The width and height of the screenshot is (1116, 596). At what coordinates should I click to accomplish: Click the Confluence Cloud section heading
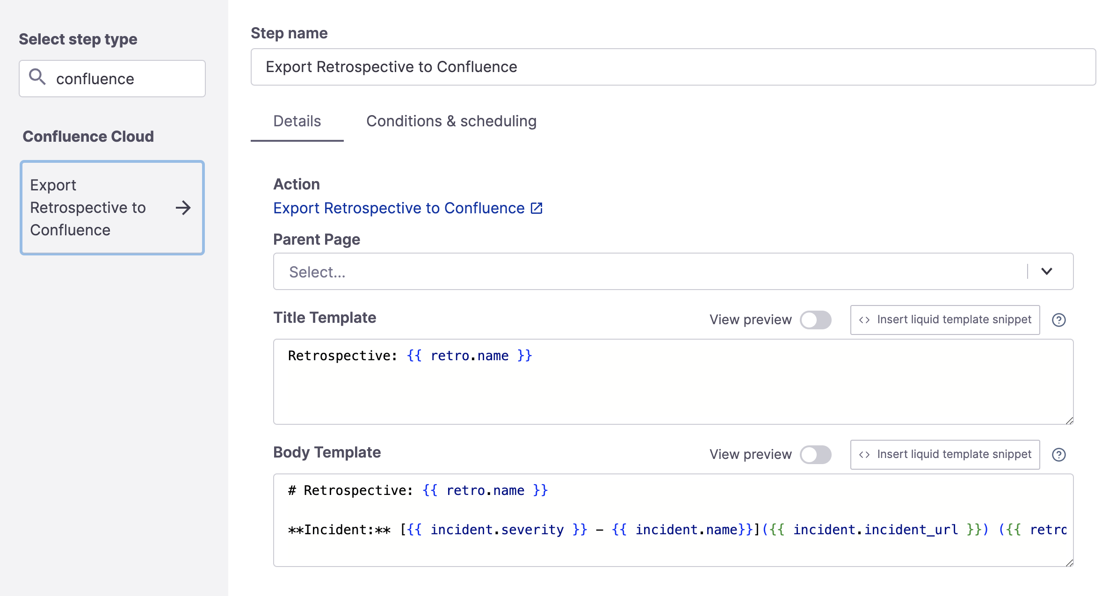coord(88,137)
